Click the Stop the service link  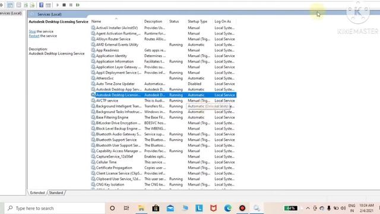(x=32, y=32)
